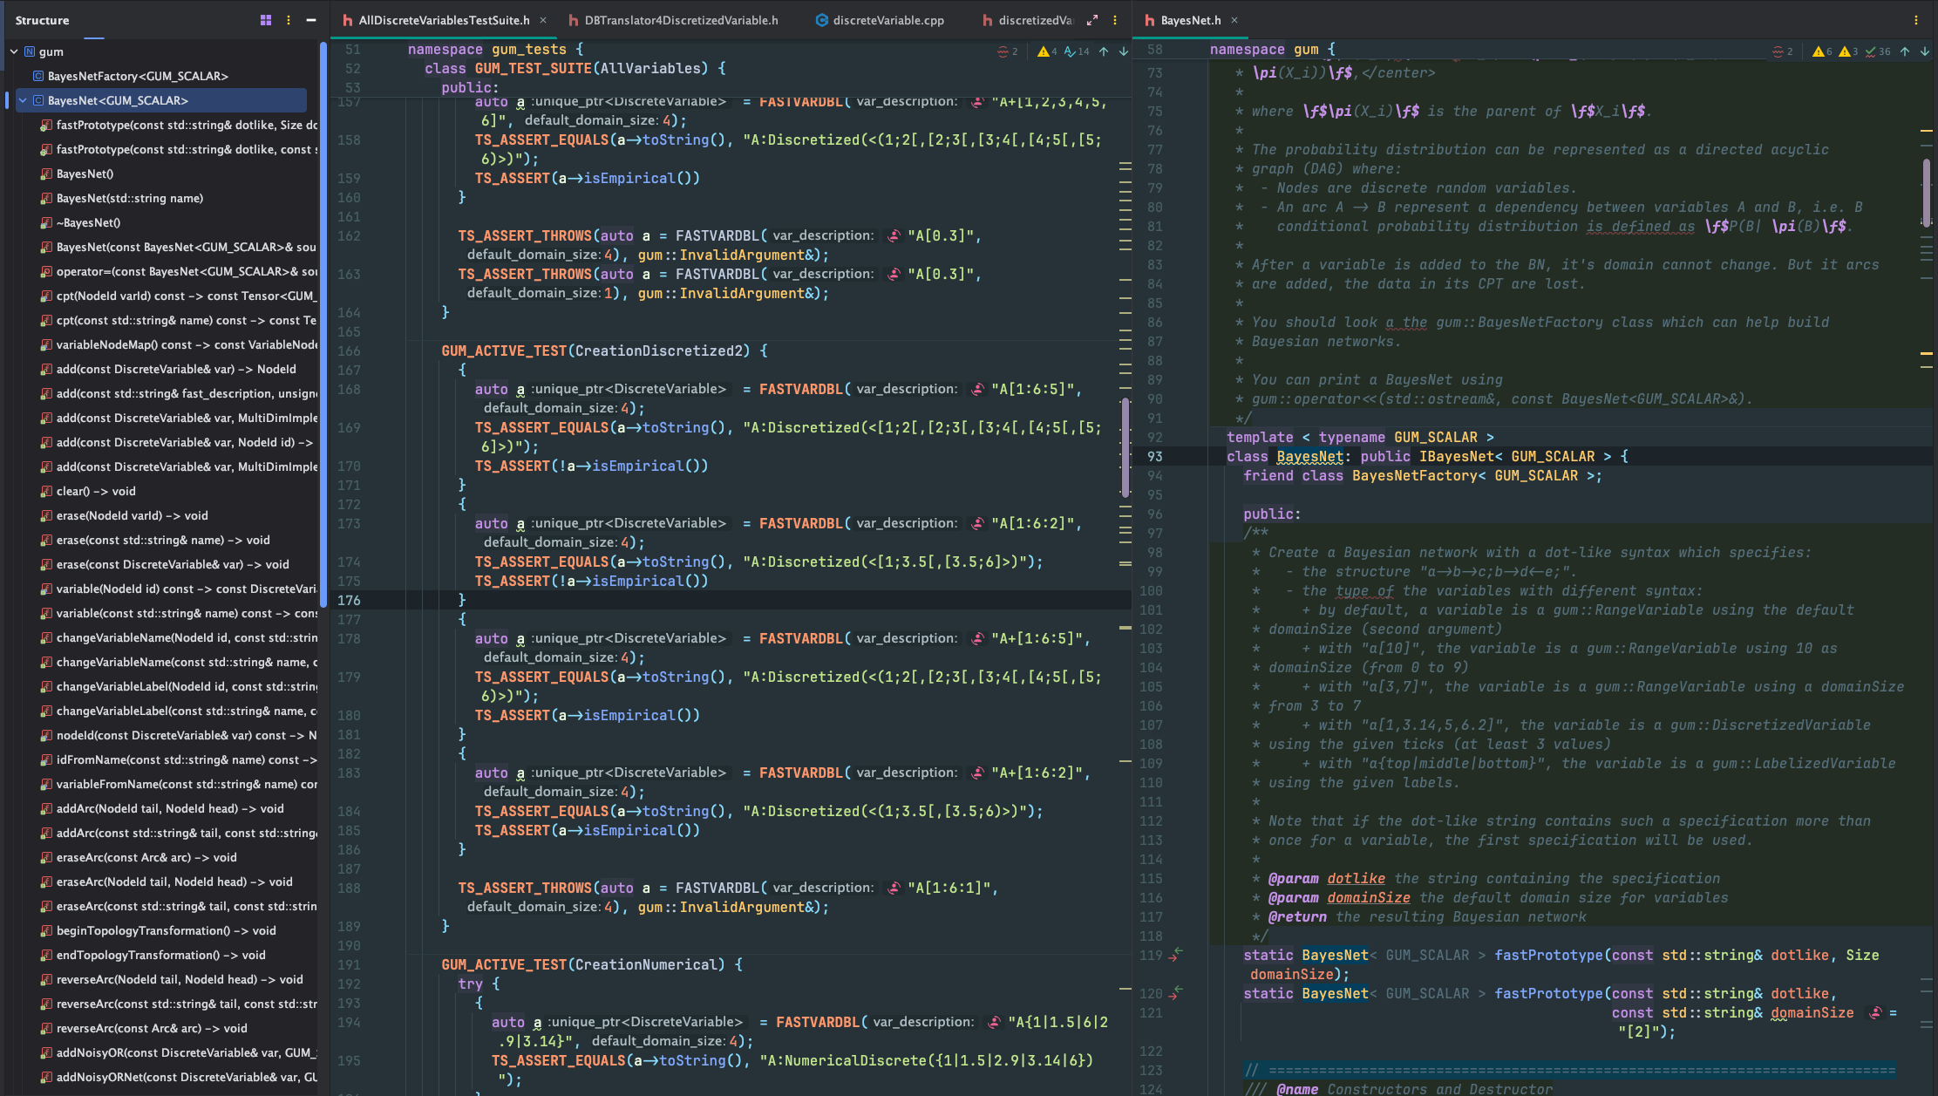Click the expand editor icon on discretizedVariable tab
1938x1096 pixels.
[1092, 18]
